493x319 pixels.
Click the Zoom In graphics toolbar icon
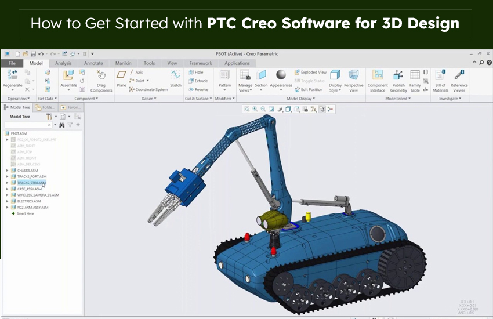(255, 109)
